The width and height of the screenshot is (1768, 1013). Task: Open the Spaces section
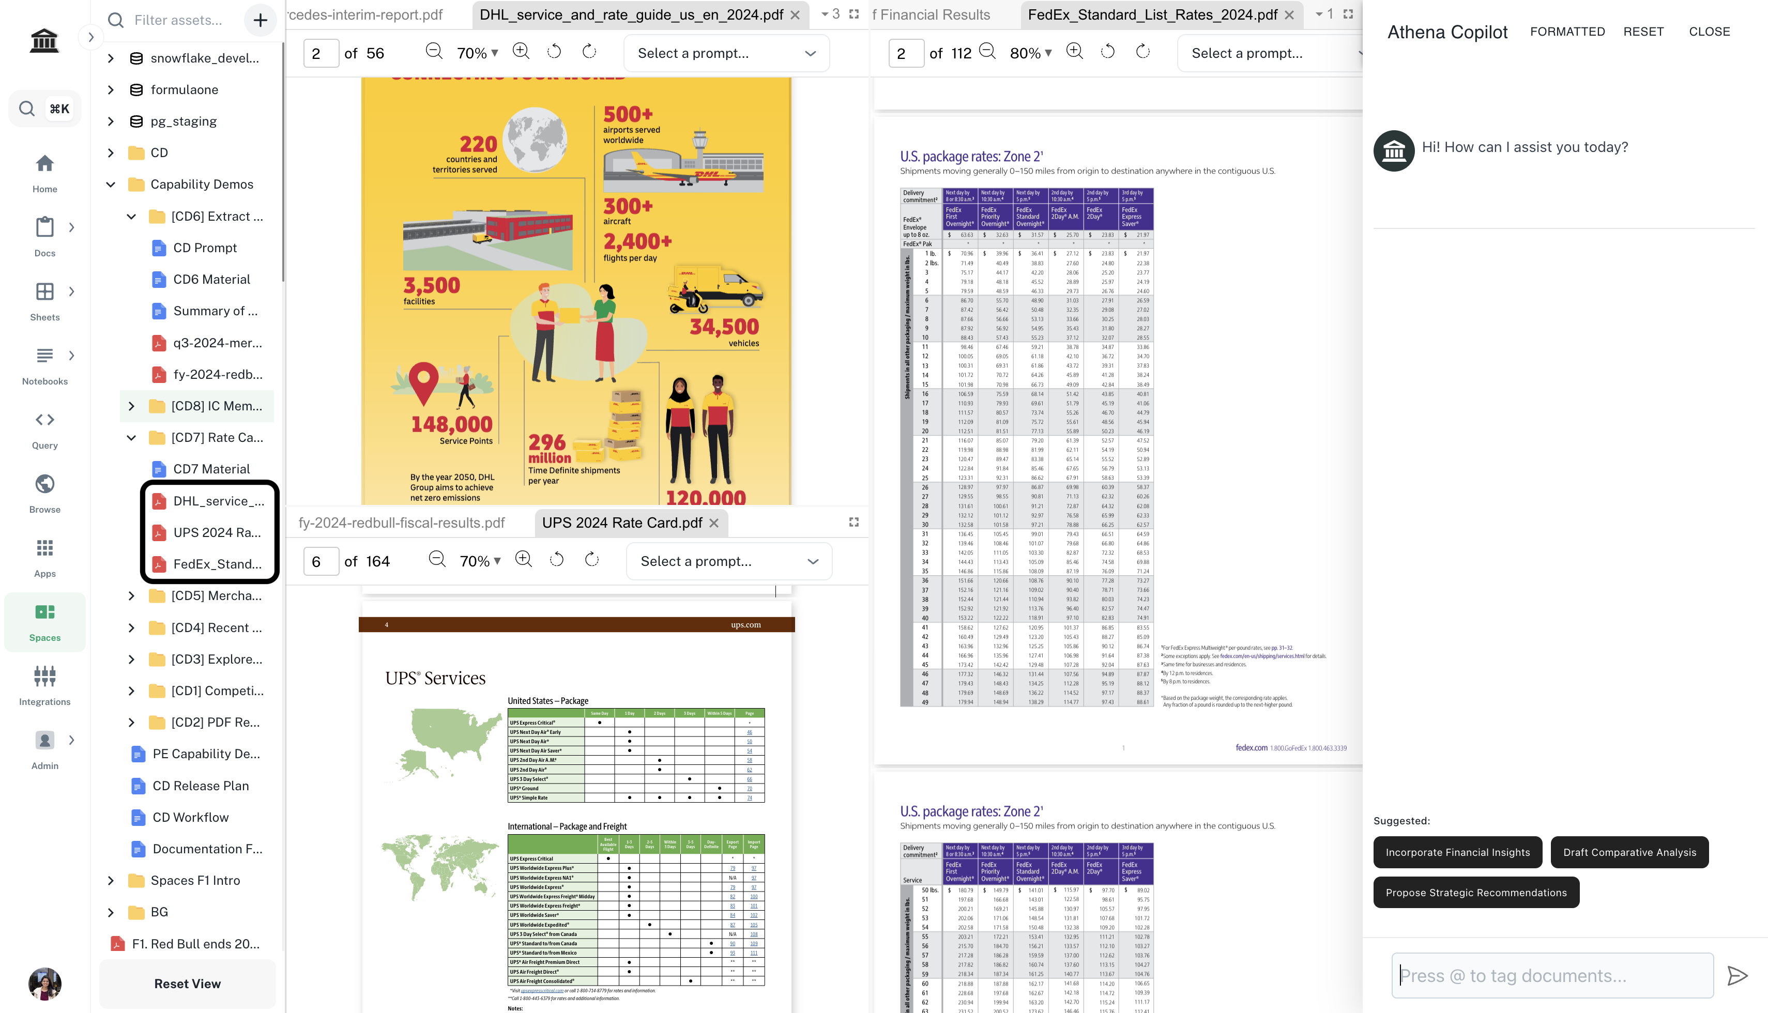(44, 622)
